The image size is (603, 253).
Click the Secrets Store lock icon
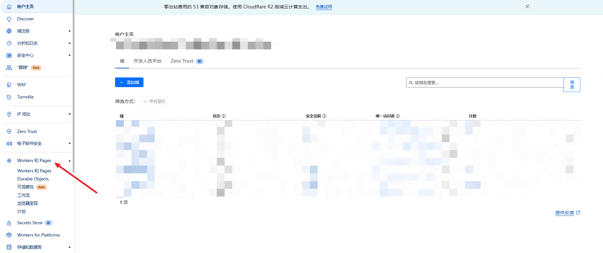click(9, 223)
